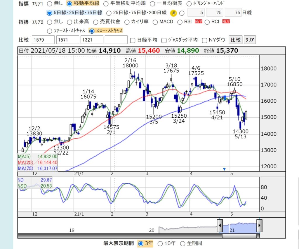
Task: Click the NEW badge beside RSI
Action: [x=199, y=22]
